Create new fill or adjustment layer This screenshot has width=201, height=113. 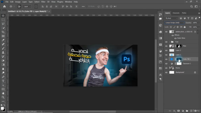pyautogui.click(x=183, y=111)
